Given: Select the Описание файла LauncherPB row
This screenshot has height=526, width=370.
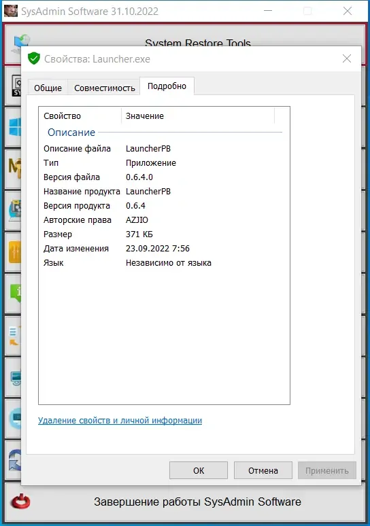Looking at the screenshot, I should (x=163, y=149).
